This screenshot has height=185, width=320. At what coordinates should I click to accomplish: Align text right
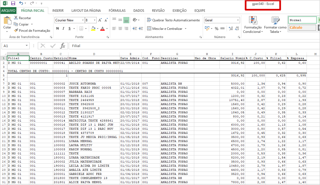point(126,28)
